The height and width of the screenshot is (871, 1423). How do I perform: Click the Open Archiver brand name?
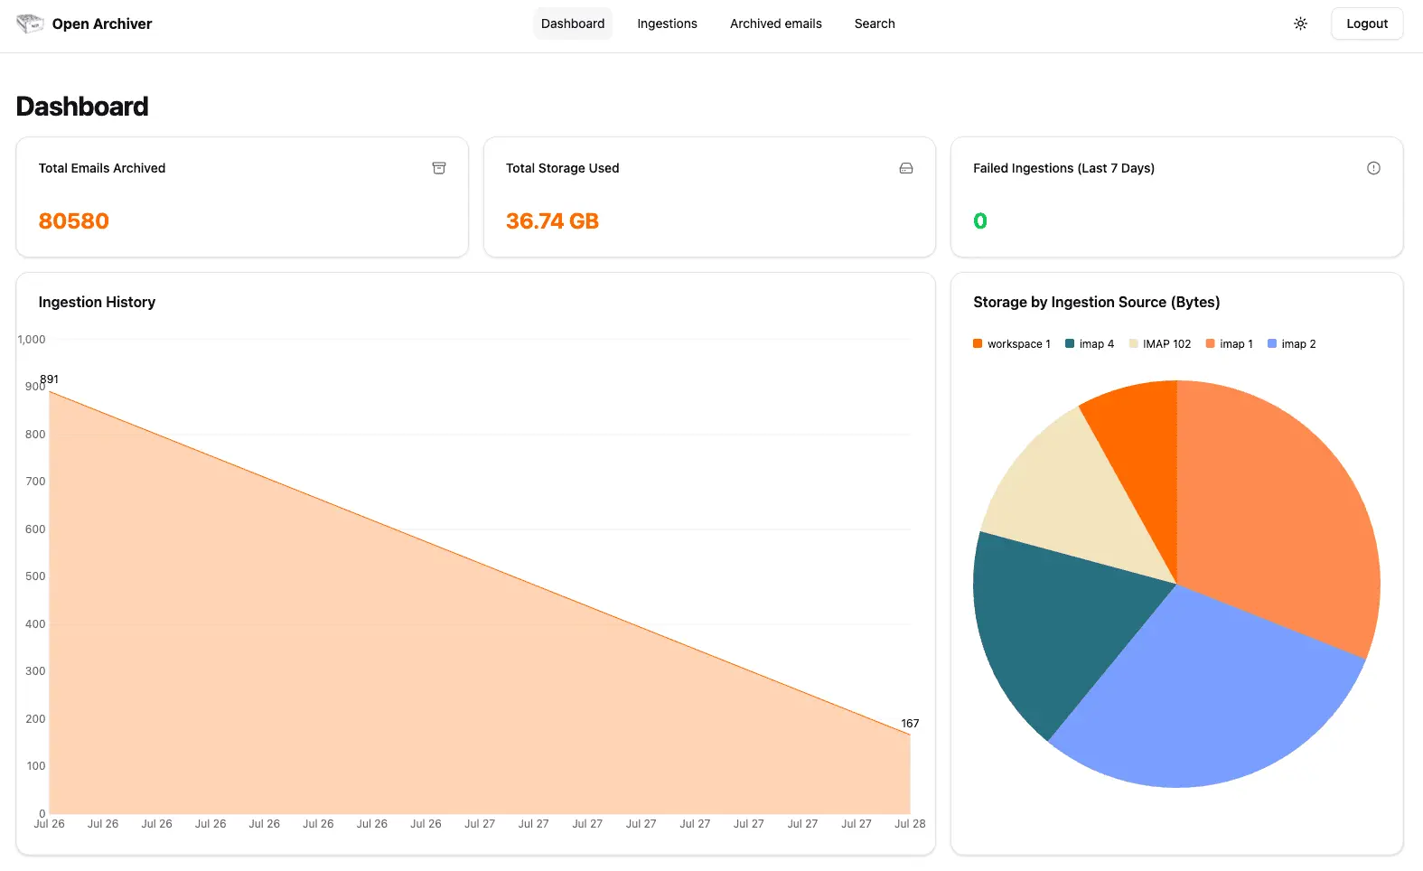(102, 23)
